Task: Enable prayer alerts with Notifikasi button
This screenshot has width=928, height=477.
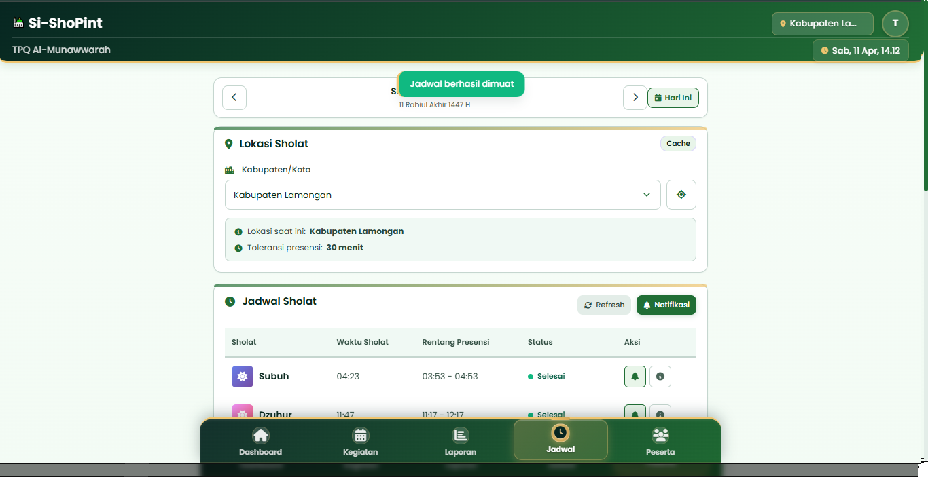Action: point(666,305)
